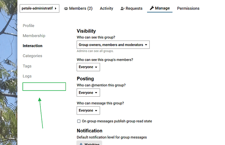Open the Membership settings section

[34, 36]
